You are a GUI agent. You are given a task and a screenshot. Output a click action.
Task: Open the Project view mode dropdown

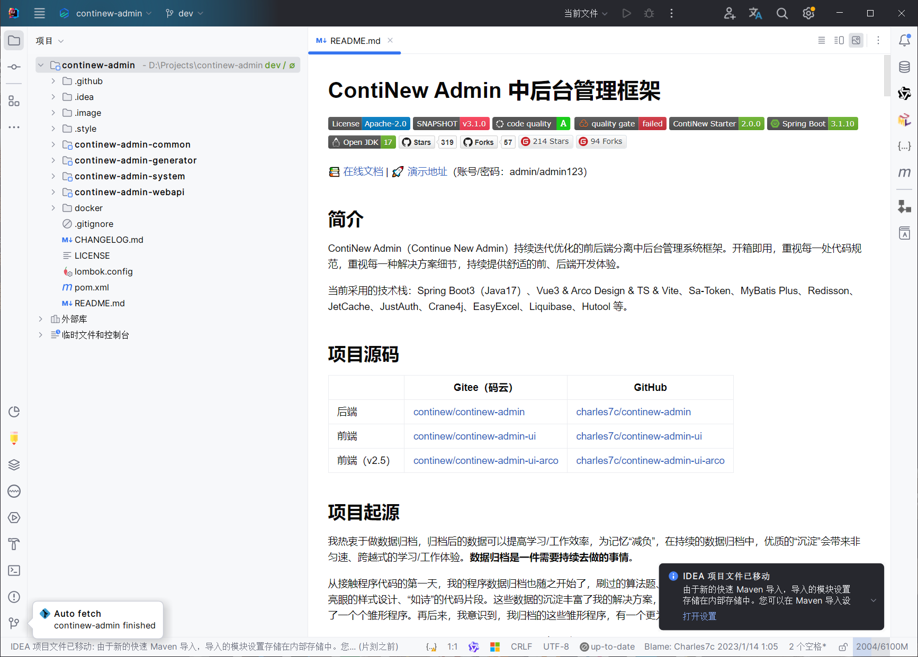(49, 41)
